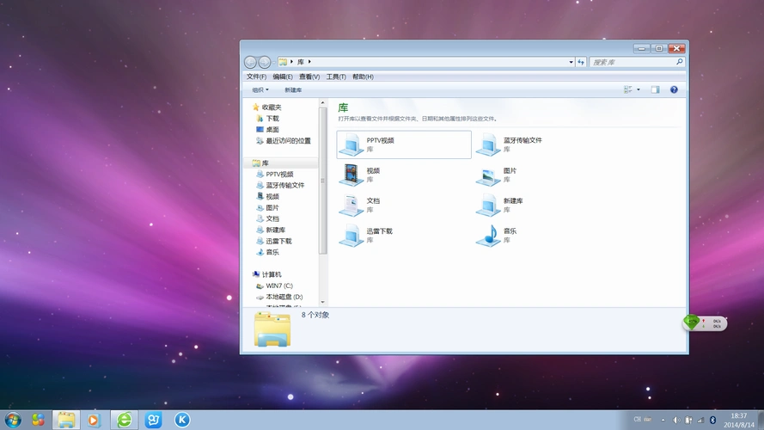Click the navigation pane scroll down arrow
Image resolution: width=764 pixels, height=430 pixels.
tap(323, 302)
